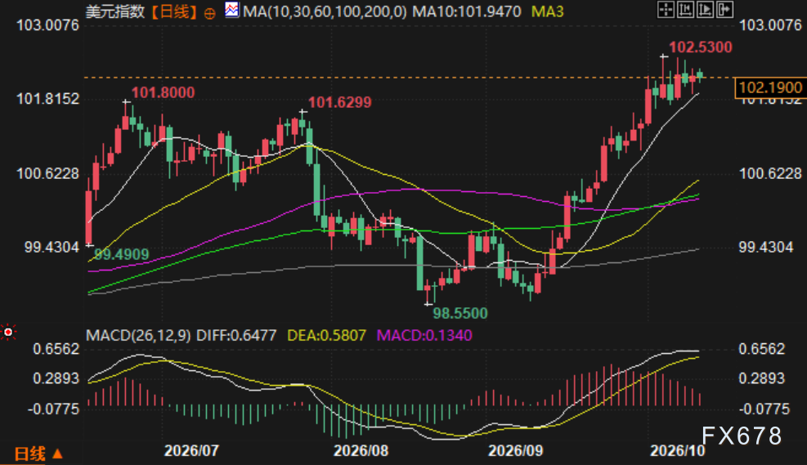Click the red sun marker icon on the left edge
The image size is (807, 465).
click(8, 333)
